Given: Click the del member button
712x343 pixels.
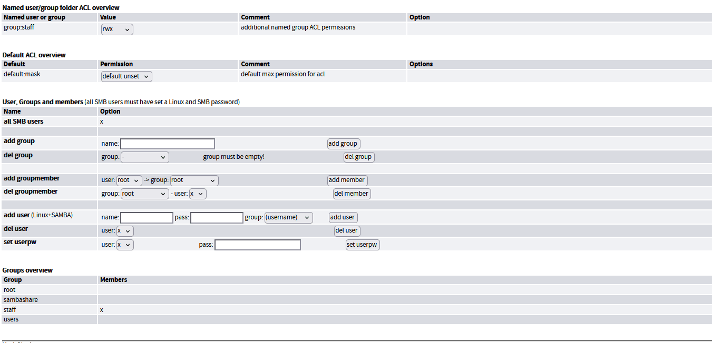Looking at the screenshot, I should point(352,194).
